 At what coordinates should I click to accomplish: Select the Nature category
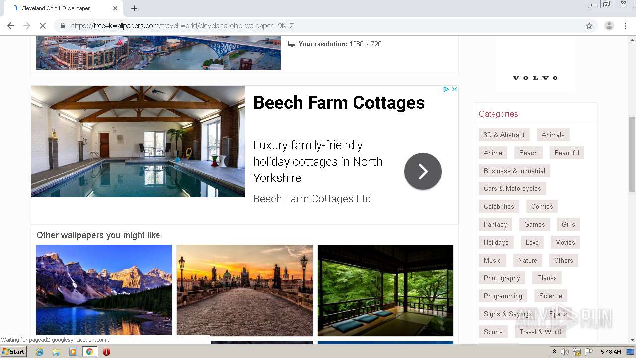(528, 260)
